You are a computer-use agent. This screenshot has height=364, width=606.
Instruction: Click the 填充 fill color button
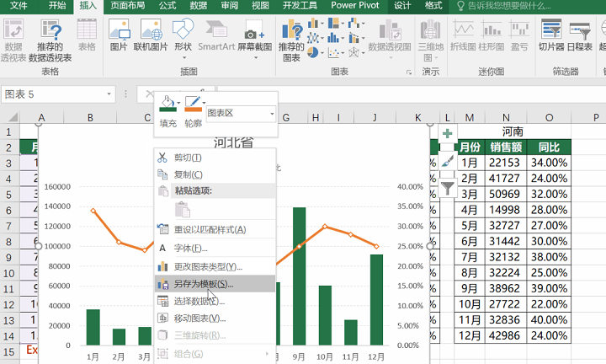pyautogui.click(x=168, y=112)
